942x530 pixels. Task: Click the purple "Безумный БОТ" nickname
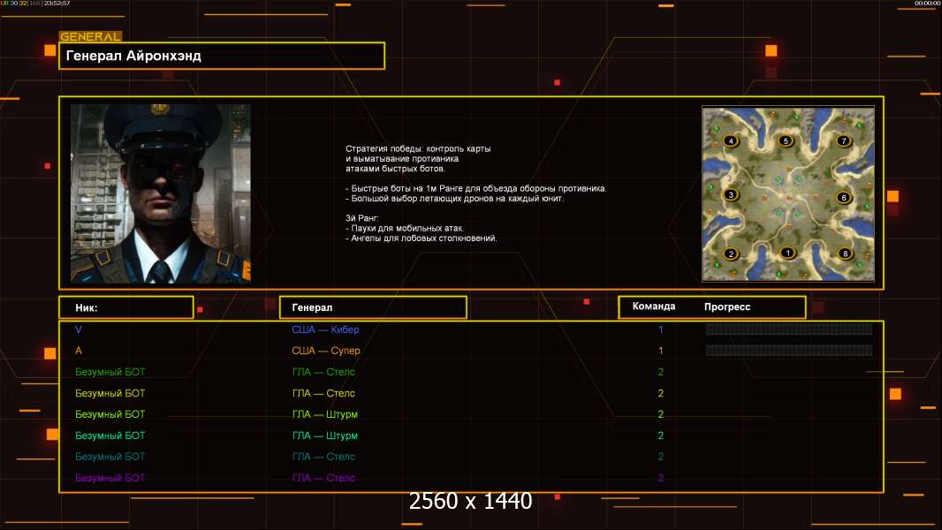(110, 478)
